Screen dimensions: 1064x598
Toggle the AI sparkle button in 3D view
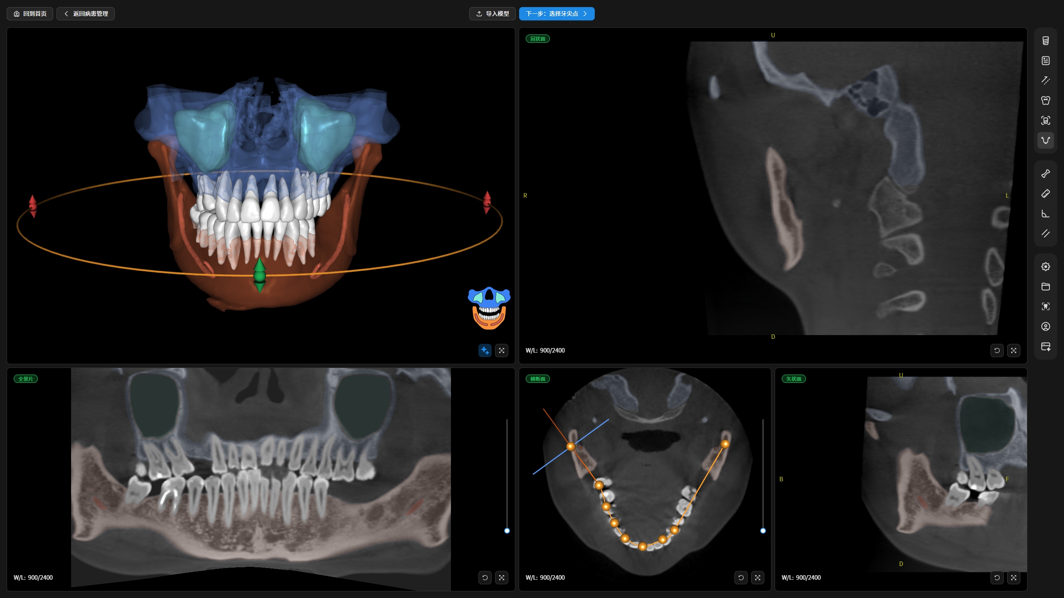(485, 350)
